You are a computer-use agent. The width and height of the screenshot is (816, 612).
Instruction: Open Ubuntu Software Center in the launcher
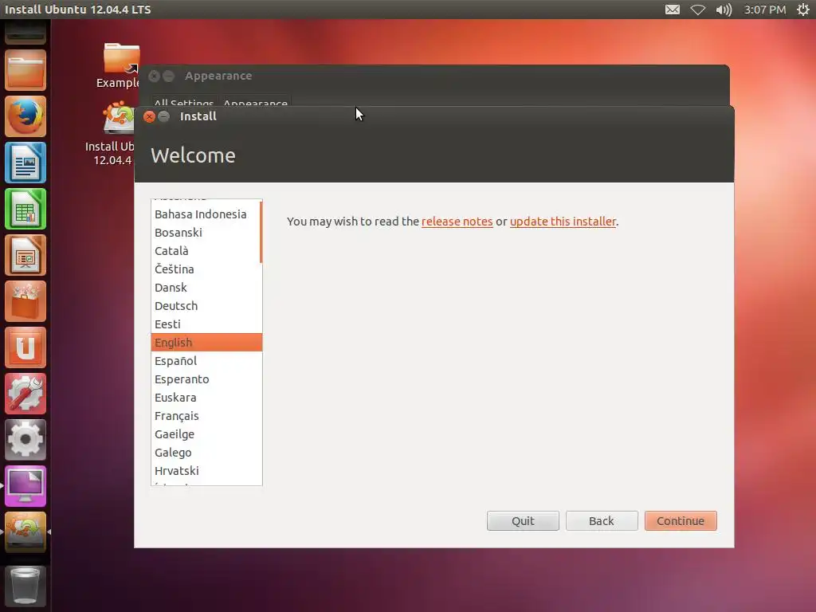coord(25,301)
